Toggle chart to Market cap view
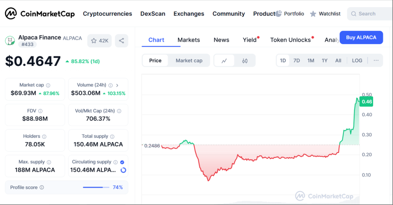This screenshot has height=205, width=393. click(x=189, y=61)
